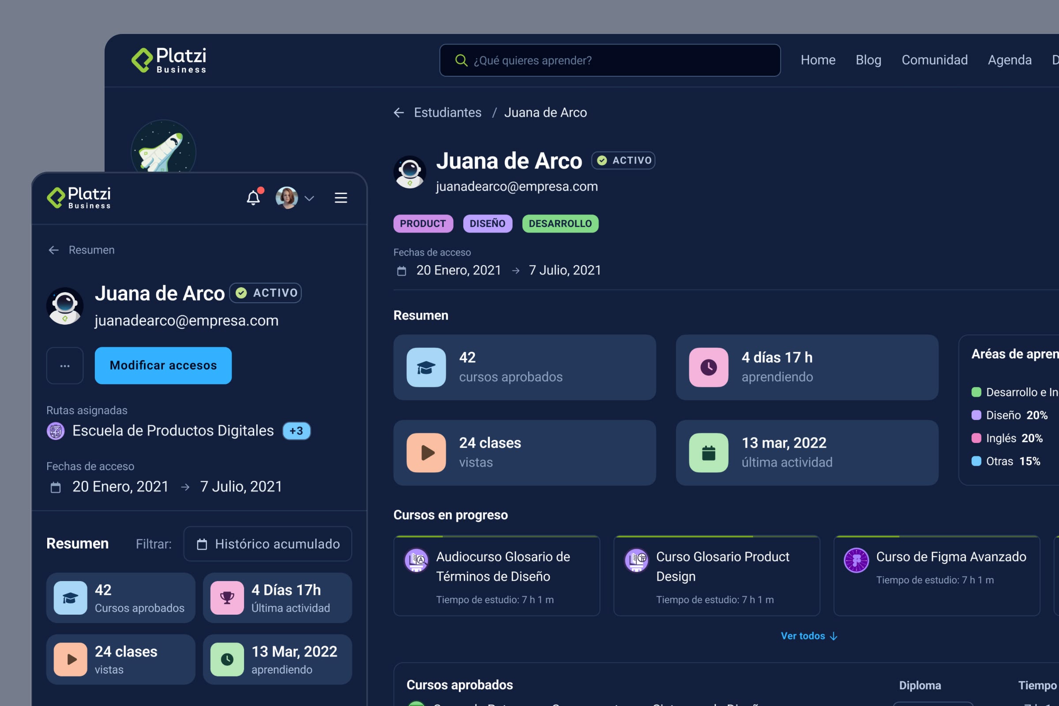1059x706 pixels.
Task: Go back via the Estudiantes breadcrumb
Action: pos(448,112)
